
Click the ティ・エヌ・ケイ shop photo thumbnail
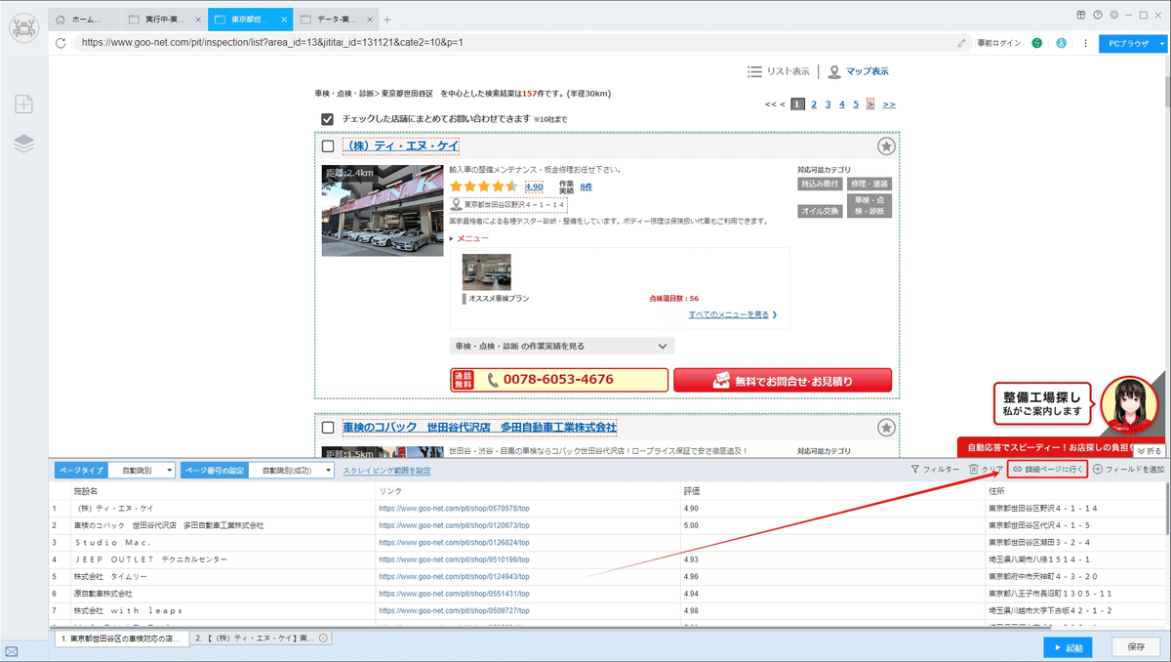point(382,211)
